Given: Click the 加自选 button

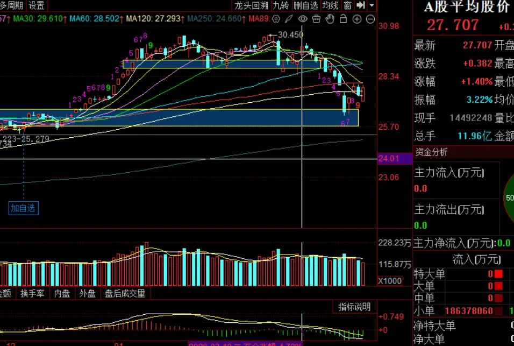Looking at the screenshot, I should [23, 208].
